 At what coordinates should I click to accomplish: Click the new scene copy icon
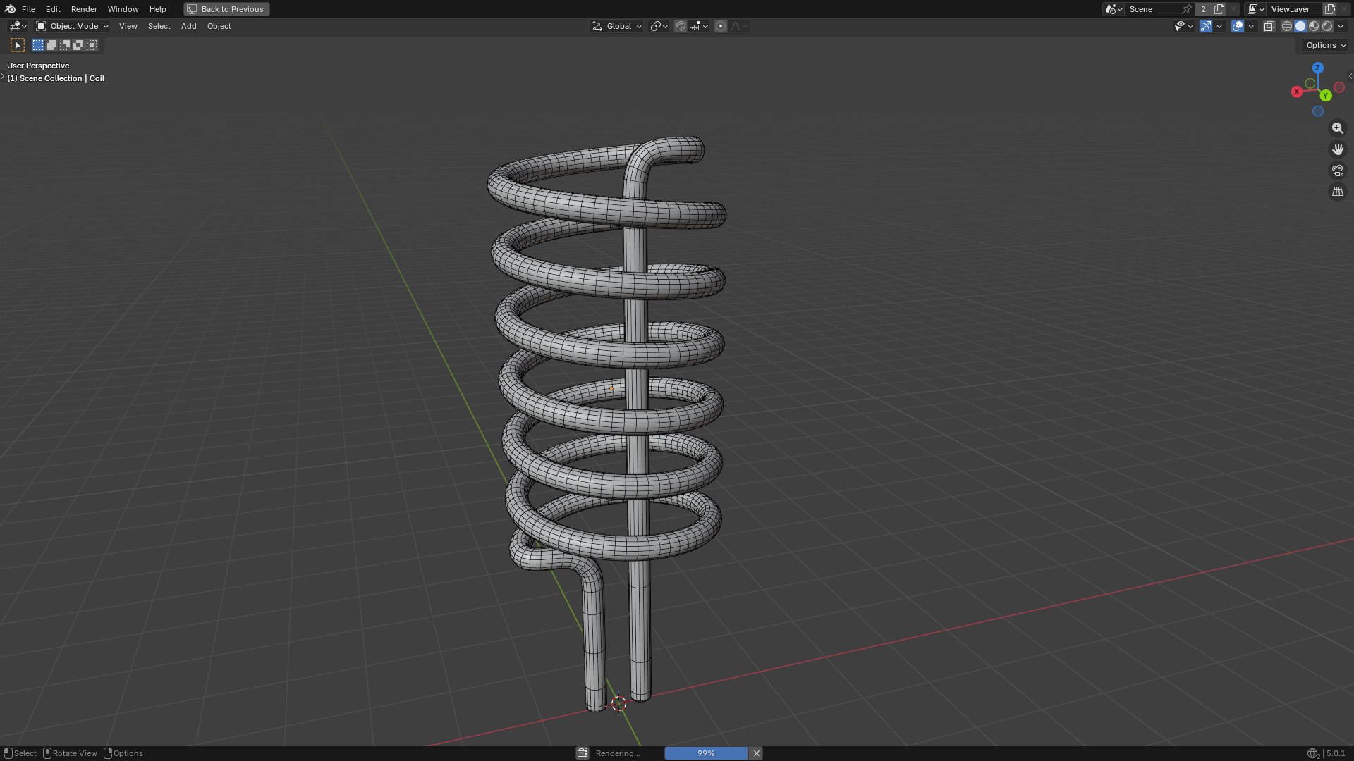[x=1219, y=9]
